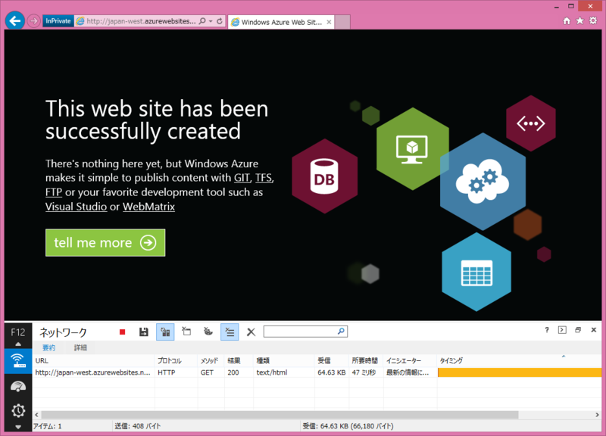Image resolution: width=606 pixels, height=436 pixels.
Task: Click the HTTP protocol cell
Action: pyautogui.click(x=166, y=372)
